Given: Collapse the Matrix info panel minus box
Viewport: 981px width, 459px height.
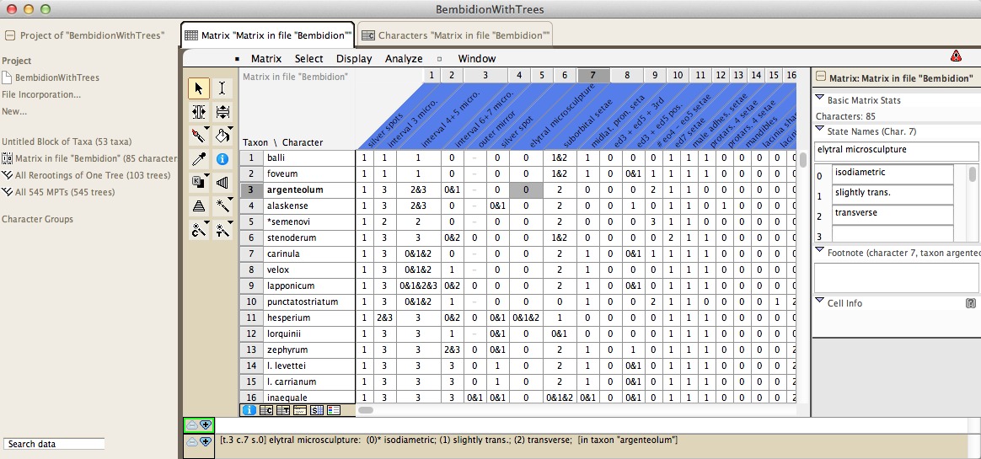Looking at the screenshot, I should click(x=820, y=78).
